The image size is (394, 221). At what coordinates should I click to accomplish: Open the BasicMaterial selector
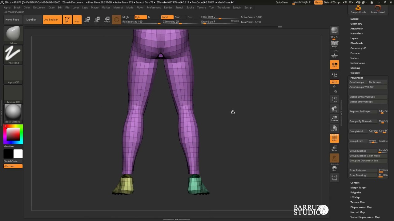13,114
